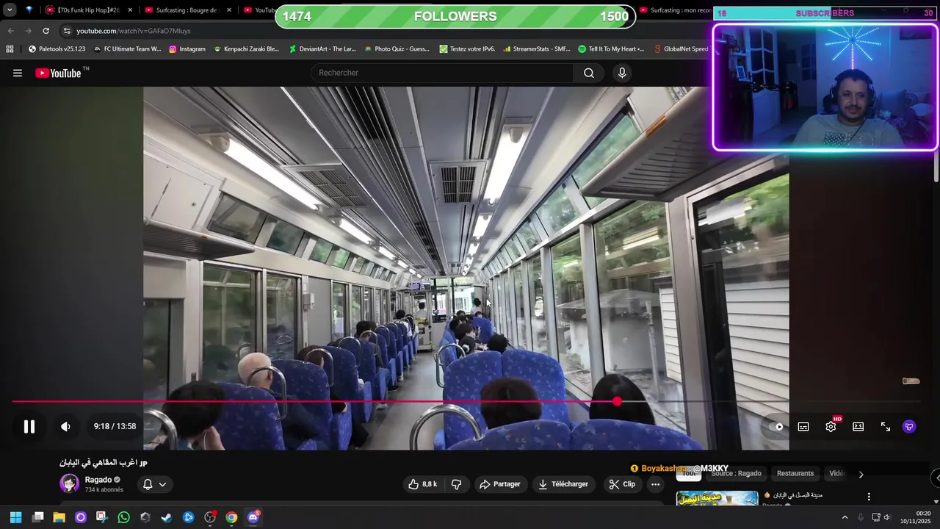
Task: Show more filter chips with right arrow
Action: point(861,474)
